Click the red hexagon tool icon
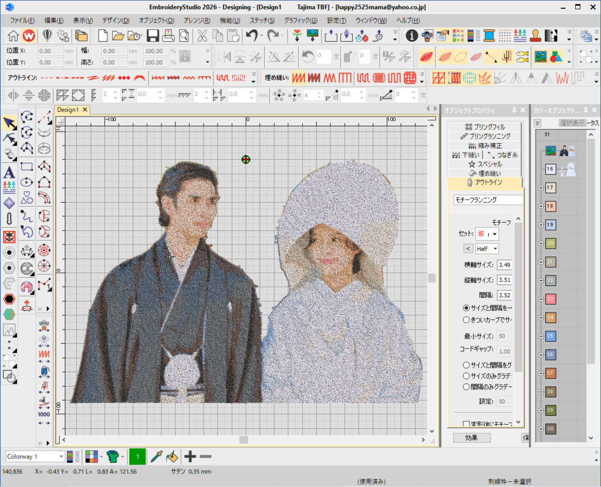 tap(9, 298)
